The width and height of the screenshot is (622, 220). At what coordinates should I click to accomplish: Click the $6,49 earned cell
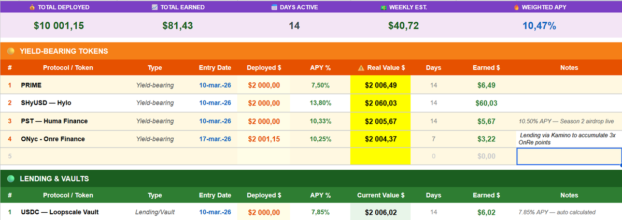point(486,85)
